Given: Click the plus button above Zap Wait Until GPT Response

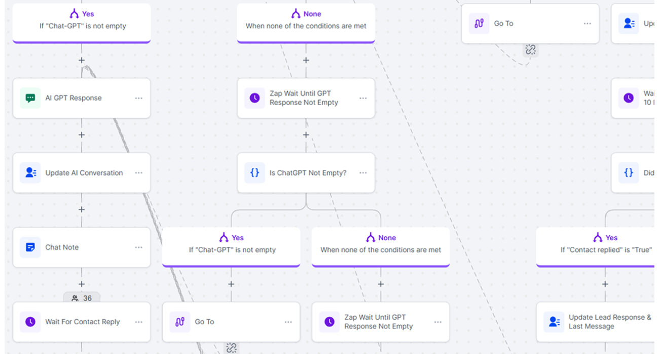Looking at the screenshot, I should tap(306, 60).
